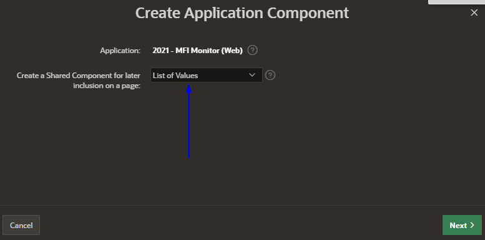Open help for the Shared Component dropdown
485x240 pixels.
[x=270, y=75]
